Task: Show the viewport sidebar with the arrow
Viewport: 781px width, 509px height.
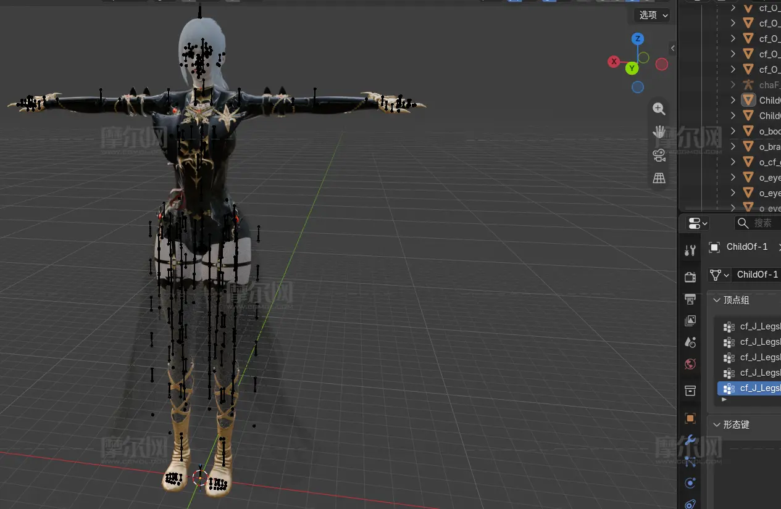Action: [673, 48]
